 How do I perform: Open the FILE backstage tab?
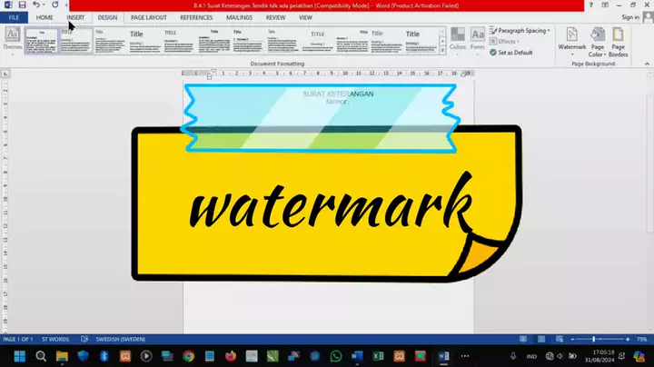[x=14, y=17]
